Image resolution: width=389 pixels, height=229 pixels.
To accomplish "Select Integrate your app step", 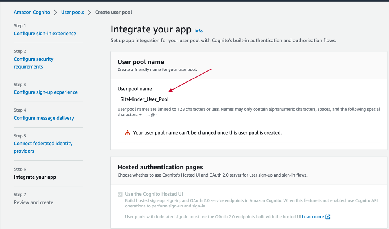I will pyautogui.click(x=35, y=177).
